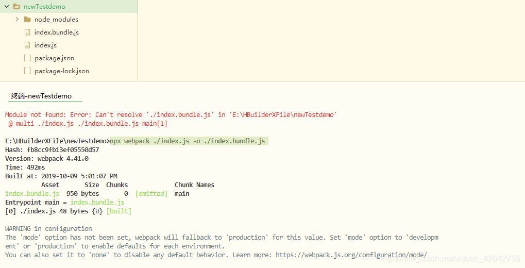Open index.bundle.js in the file tree
The image size is (525, 268).
(x=57, y=32)
